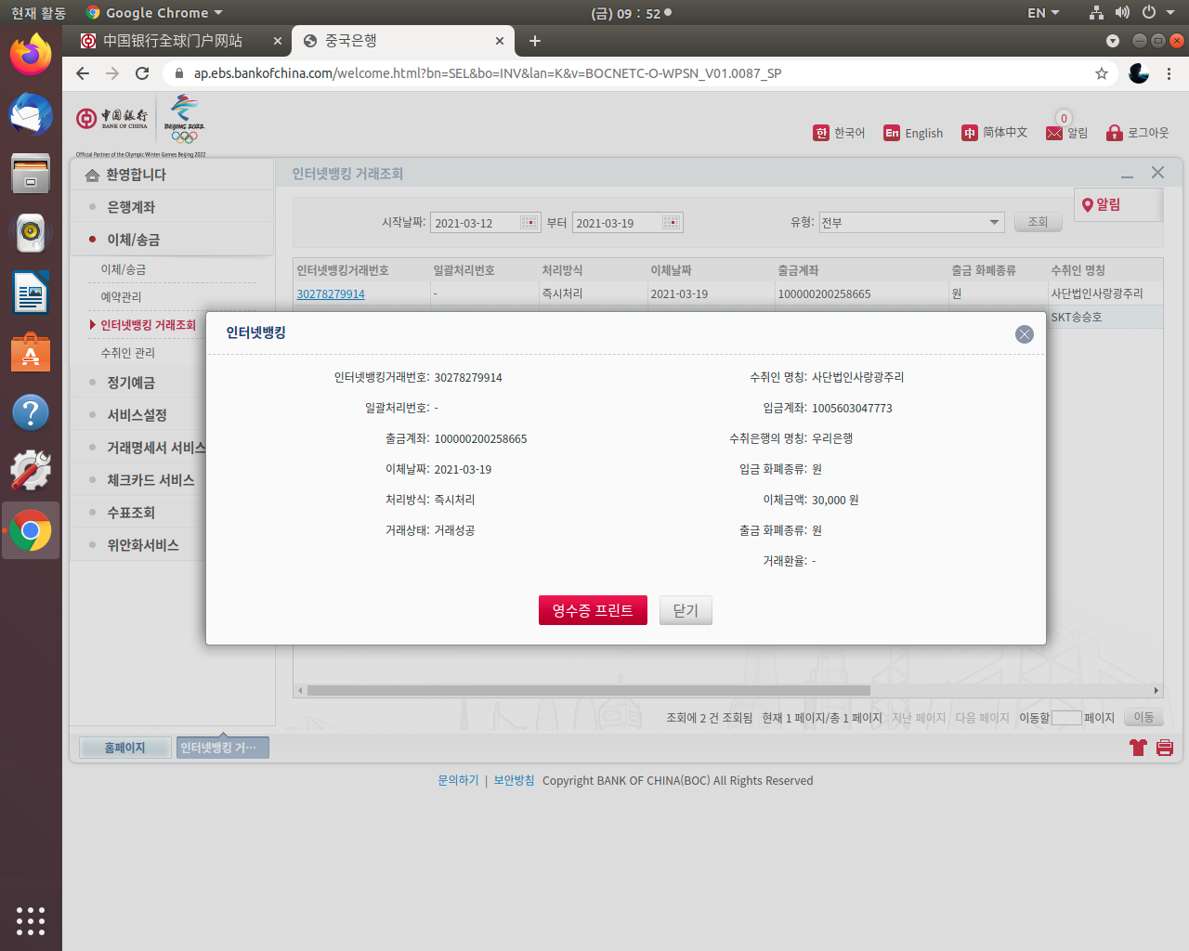Bookmark this page with star icon

pyautogui.click(x=1102, y=73)
